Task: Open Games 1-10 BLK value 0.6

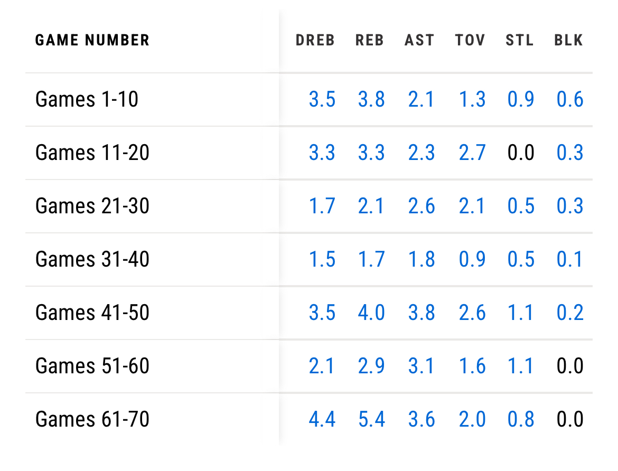Action: [570, 99]
